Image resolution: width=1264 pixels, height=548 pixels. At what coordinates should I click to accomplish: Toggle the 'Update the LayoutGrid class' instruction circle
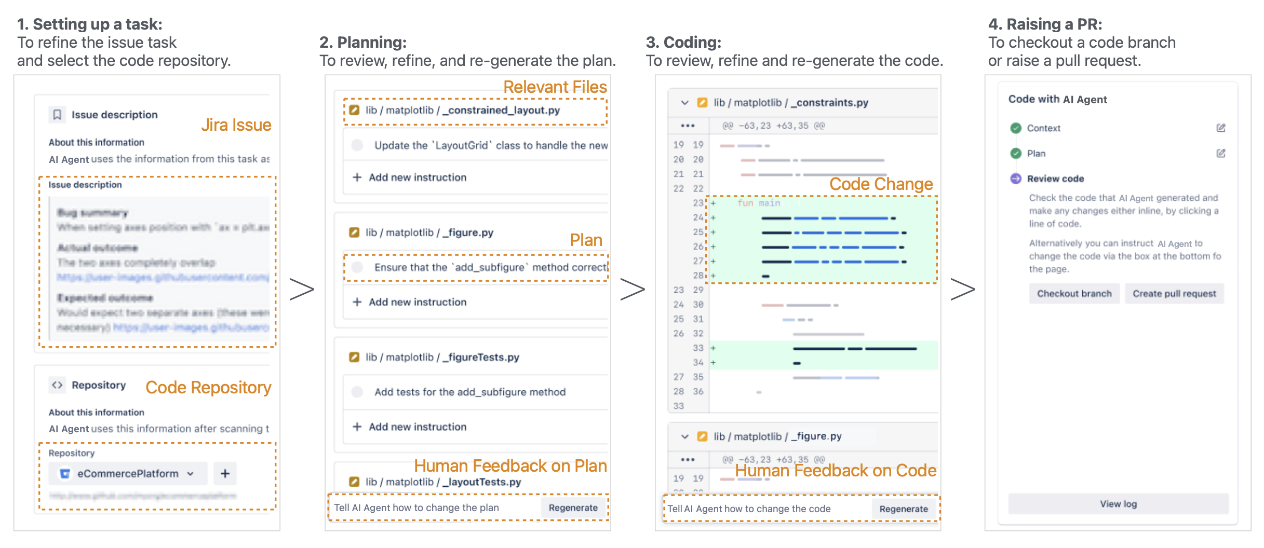tap(357, 145)
